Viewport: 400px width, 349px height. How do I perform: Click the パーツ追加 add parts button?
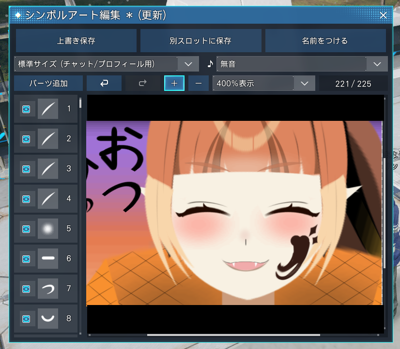(x=48, y=83)
